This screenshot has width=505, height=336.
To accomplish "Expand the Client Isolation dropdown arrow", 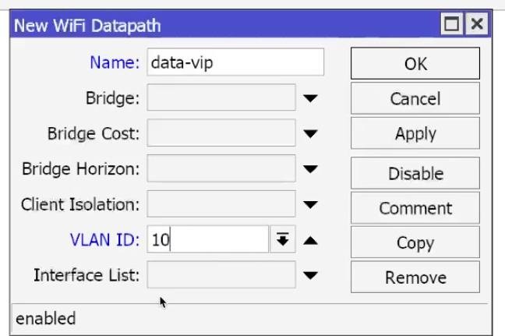I will pyautogui.click(x=310, y=204).
